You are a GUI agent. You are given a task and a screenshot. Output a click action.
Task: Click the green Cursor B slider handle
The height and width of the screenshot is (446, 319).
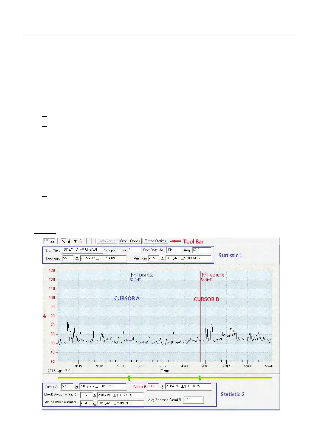coord(200,378)
